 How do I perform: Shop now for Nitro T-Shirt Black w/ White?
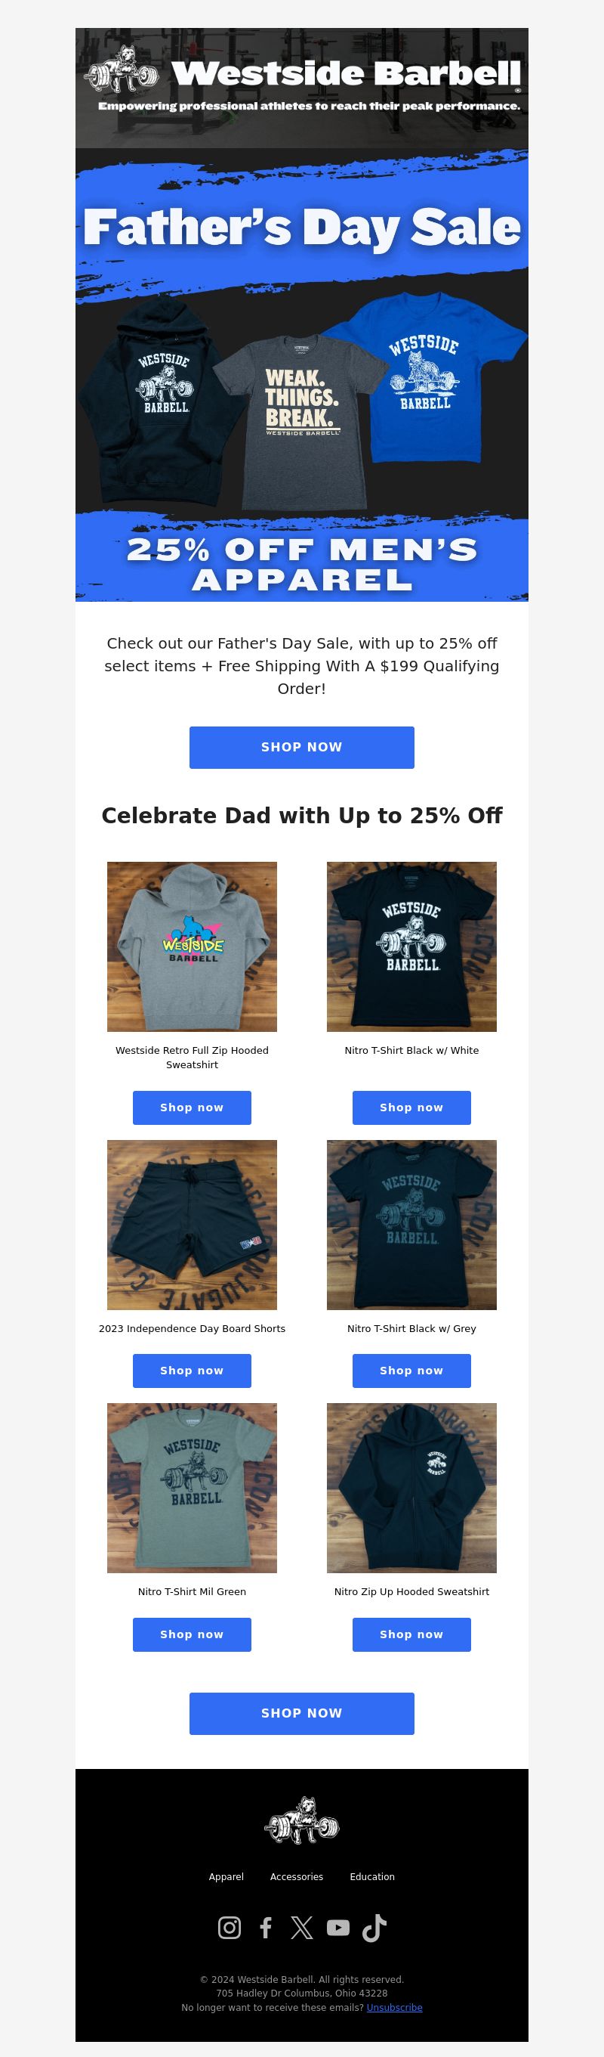point(411,1107)
